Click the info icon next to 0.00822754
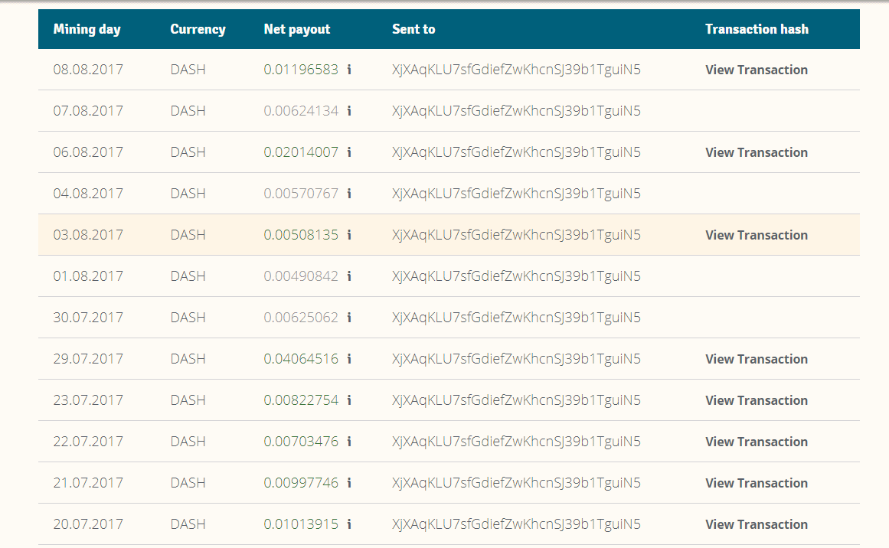Image resolution: width=889 pixels, height=548 pixels. (349, 400)
